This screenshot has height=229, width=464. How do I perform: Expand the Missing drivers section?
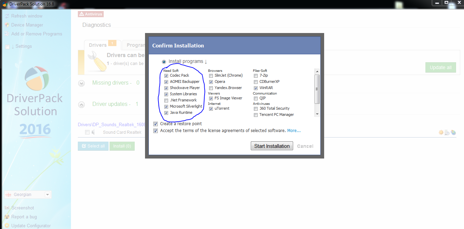[82, 83]
